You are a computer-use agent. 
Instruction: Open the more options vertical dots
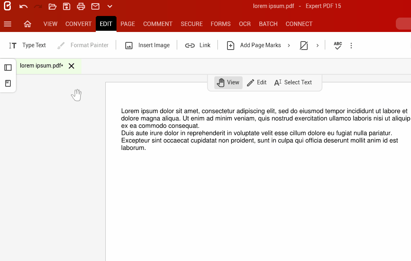click(x=351, y=46)
